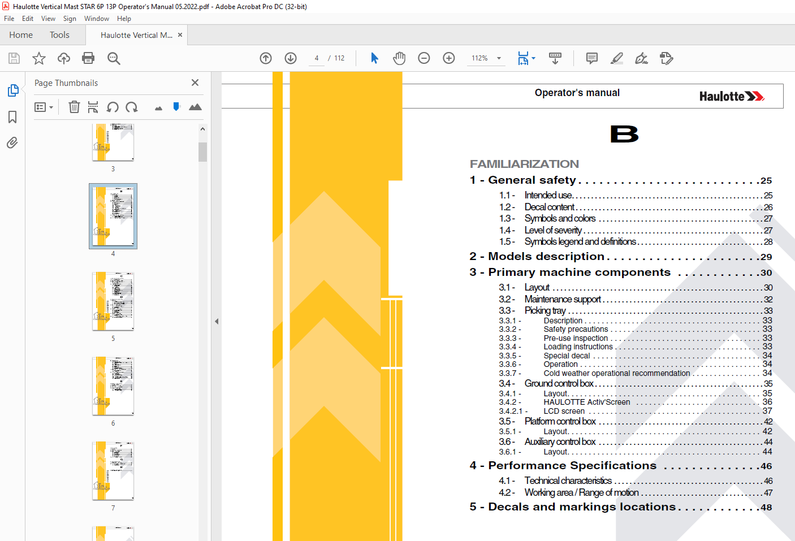Open thumbnail options menu dropdown

(x=44, y=107)
